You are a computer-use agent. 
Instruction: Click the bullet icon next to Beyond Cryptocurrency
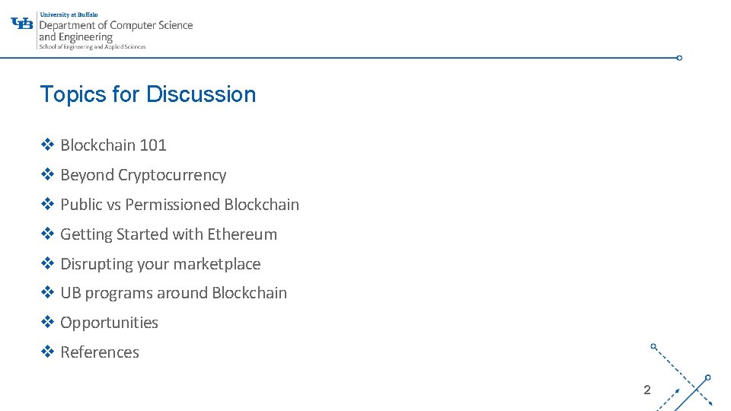click(47, 174)
